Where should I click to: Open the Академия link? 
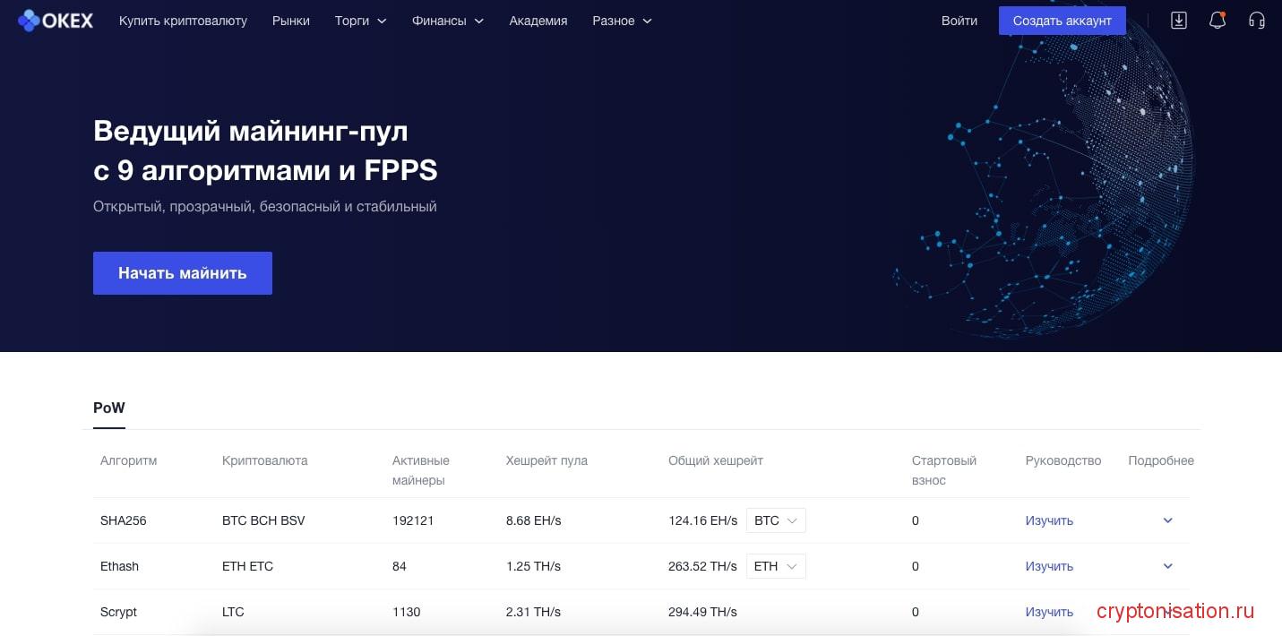tap(538, 21)
